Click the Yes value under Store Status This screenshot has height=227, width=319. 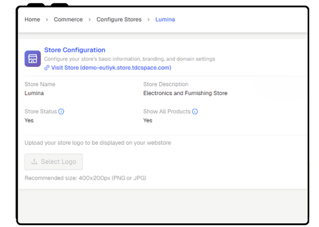click(29, 121)
